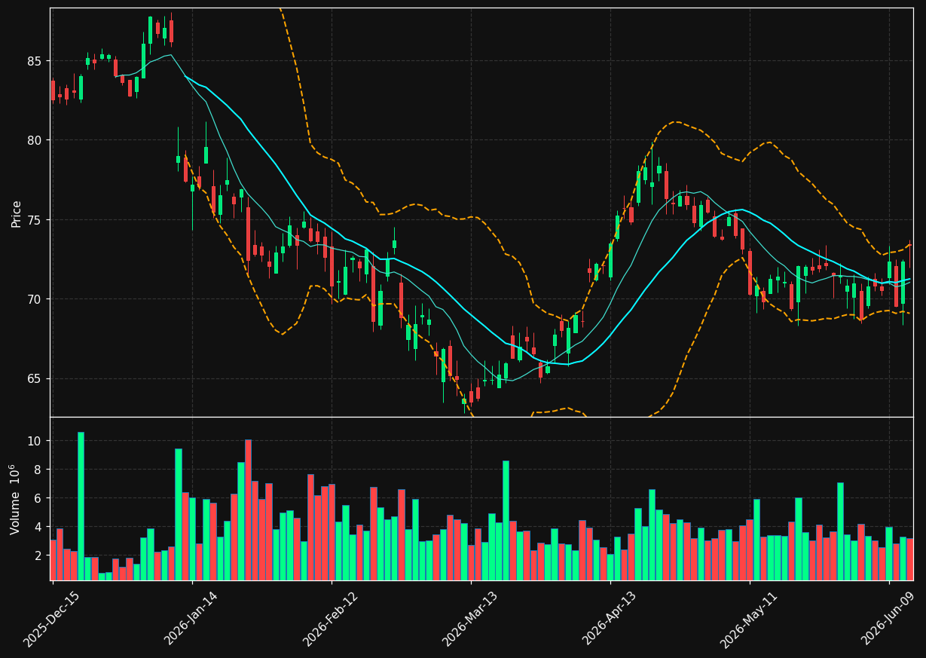Click the 75 price tick label

click(36, 220)
